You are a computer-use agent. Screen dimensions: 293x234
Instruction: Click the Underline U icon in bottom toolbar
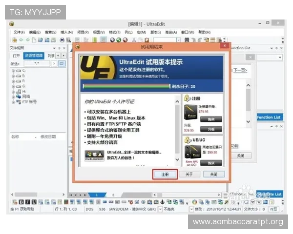point(34,202)
